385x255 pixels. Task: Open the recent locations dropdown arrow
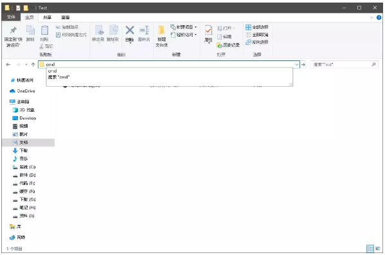(x=26, y=64)
